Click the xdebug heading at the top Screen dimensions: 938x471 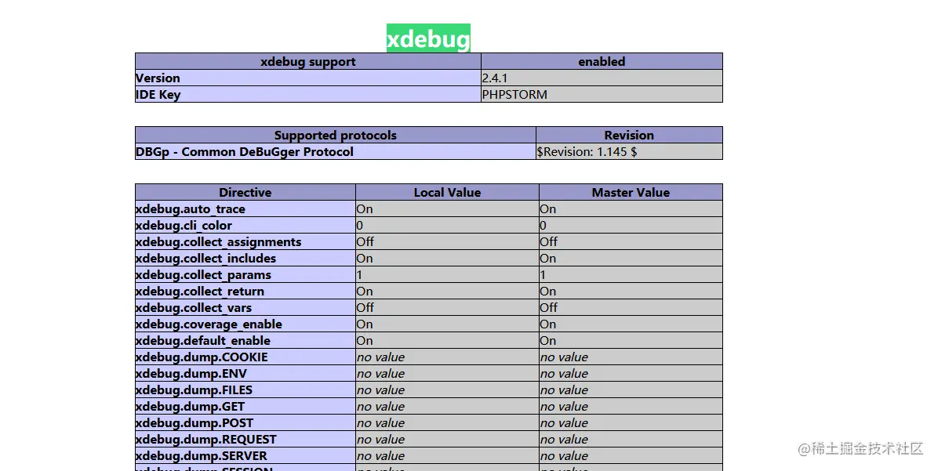(x=428, y=39)
